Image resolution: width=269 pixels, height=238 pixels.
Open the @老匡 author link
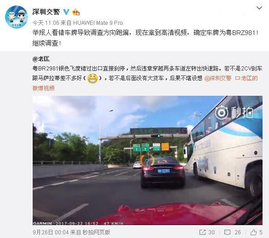[41, 59]
